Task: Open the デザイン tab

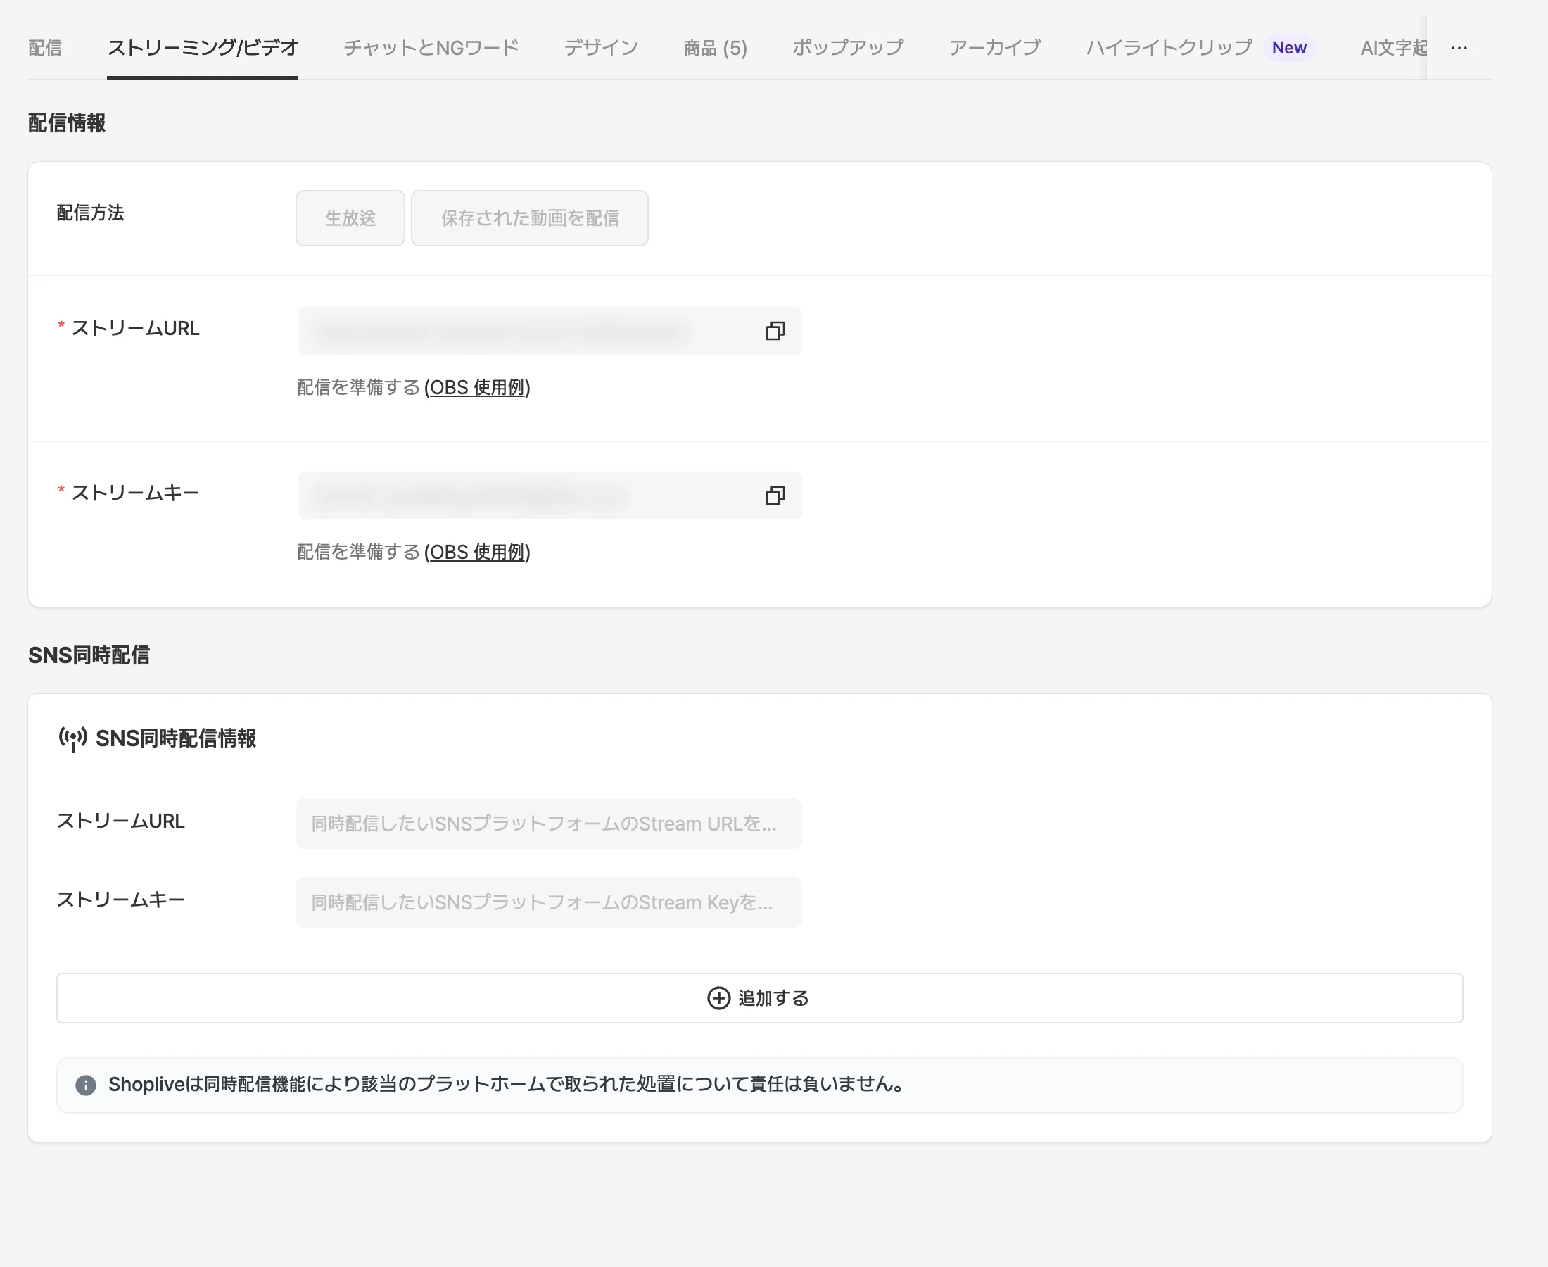Action: 601,47
